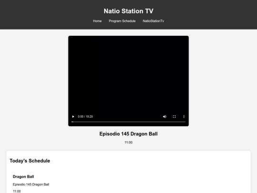
Task: Open the Program Schedule navigation link
Action: coord(122,21)
